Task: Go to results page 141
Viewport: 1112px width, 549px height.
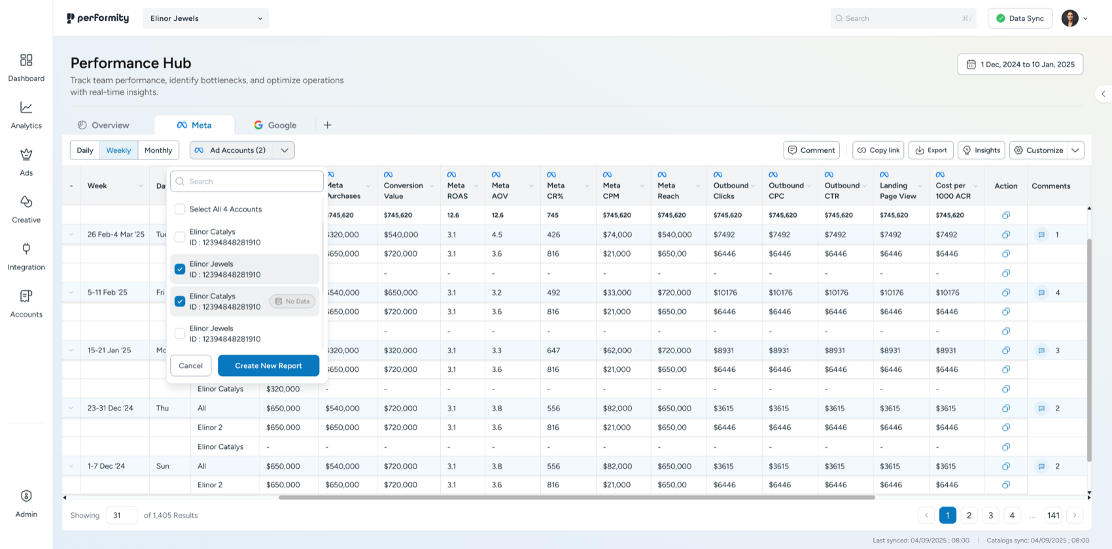Action: pos(1053,515)
